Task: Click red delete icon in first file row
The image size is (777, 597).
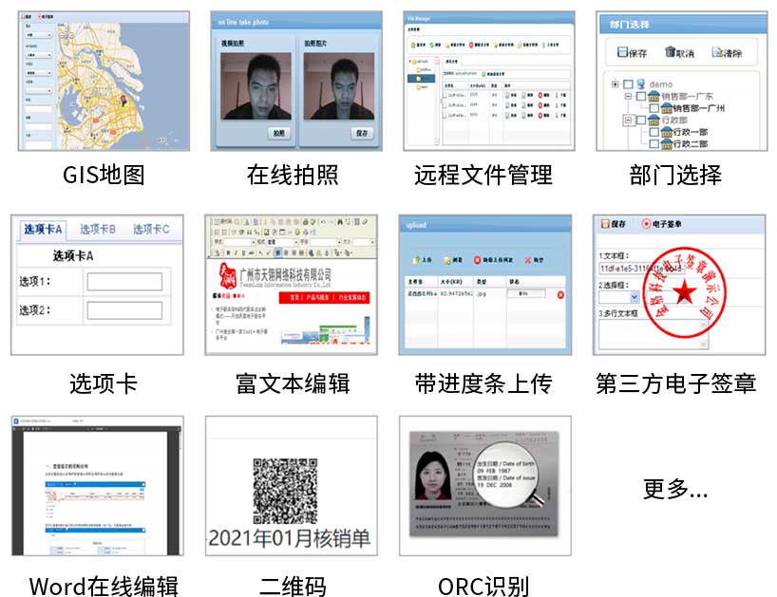Action: [x=540, y=95]
